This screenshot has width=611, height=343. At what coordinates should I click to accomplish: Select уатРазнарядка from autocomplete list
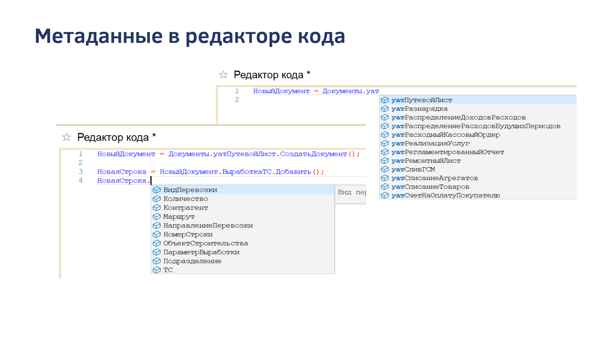tap(419, 109)
